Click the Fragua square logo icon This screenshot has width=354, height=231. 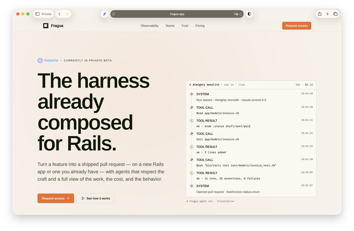tap(46, 26)
